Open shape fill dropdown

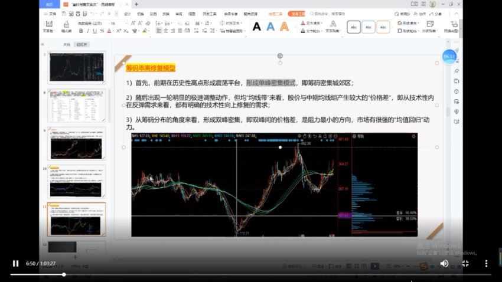408,23
